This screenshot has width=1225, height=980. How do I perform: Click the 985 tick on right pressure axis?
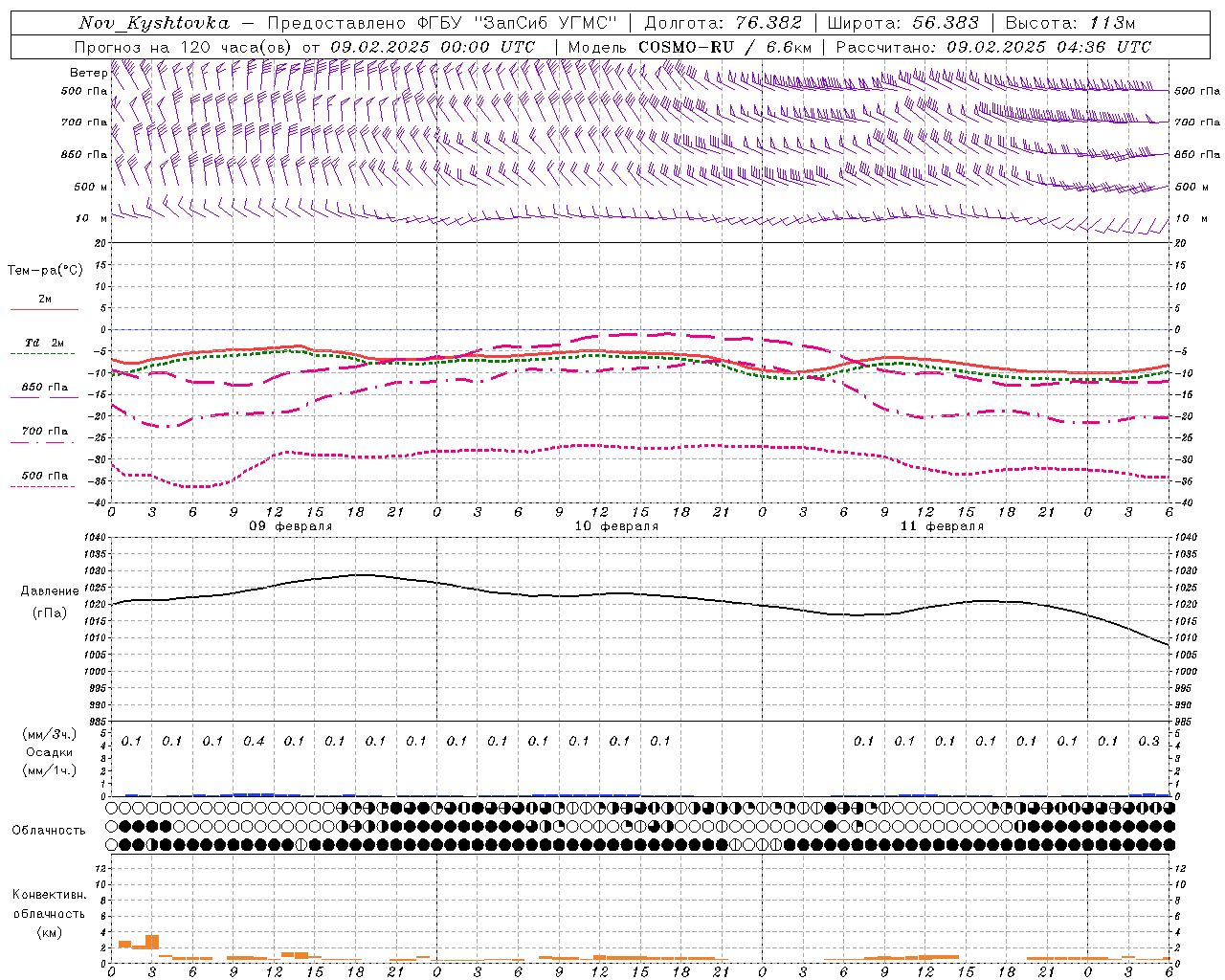[1185, 722]
